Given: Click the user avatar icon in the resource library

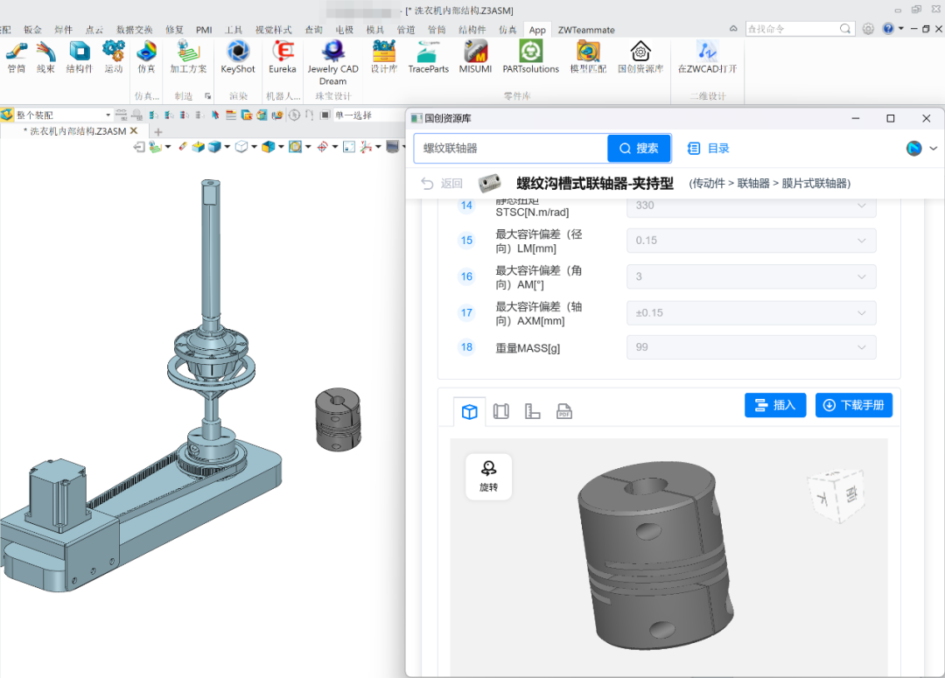Looking at the screenshot, I should click(x=913, y=148).
